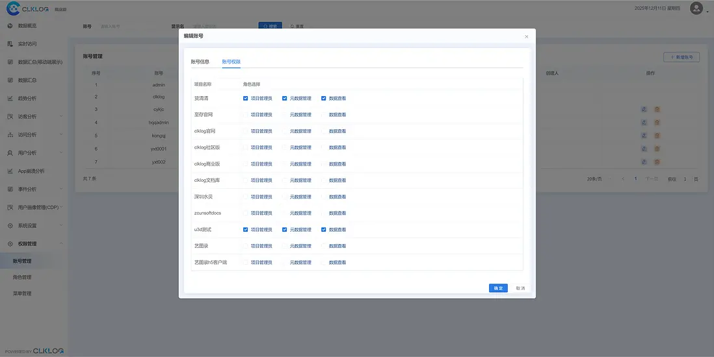Screen dimensions: 714x357
Task: Click the user avatar icon top right
Action: tap(696, 8)
